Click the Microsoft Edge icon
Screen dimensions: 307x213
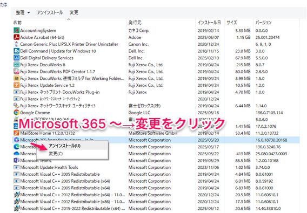point(16,147)
